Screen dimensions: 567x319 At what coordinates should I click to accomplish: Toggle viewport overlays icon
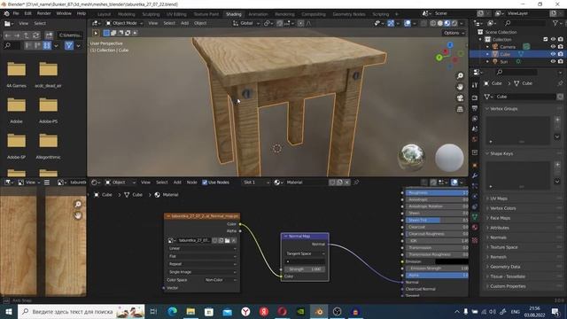pos(408,23)
